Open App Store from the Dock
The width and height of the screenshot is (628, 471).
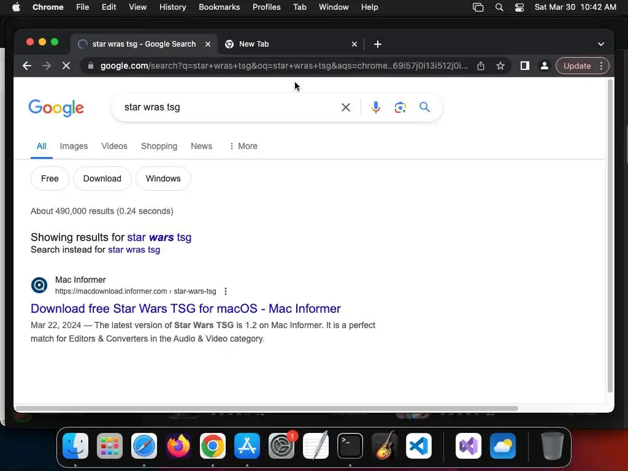click(247, 446)
